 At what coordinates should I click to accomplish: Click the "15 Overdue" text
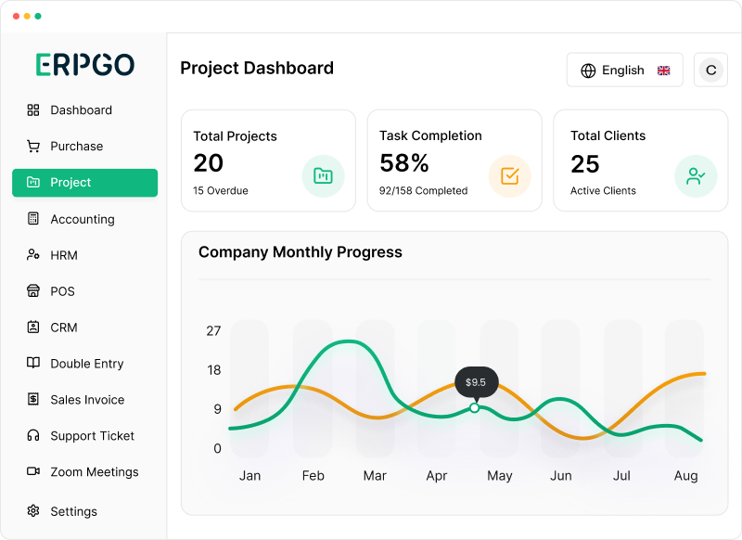point(221,190)
